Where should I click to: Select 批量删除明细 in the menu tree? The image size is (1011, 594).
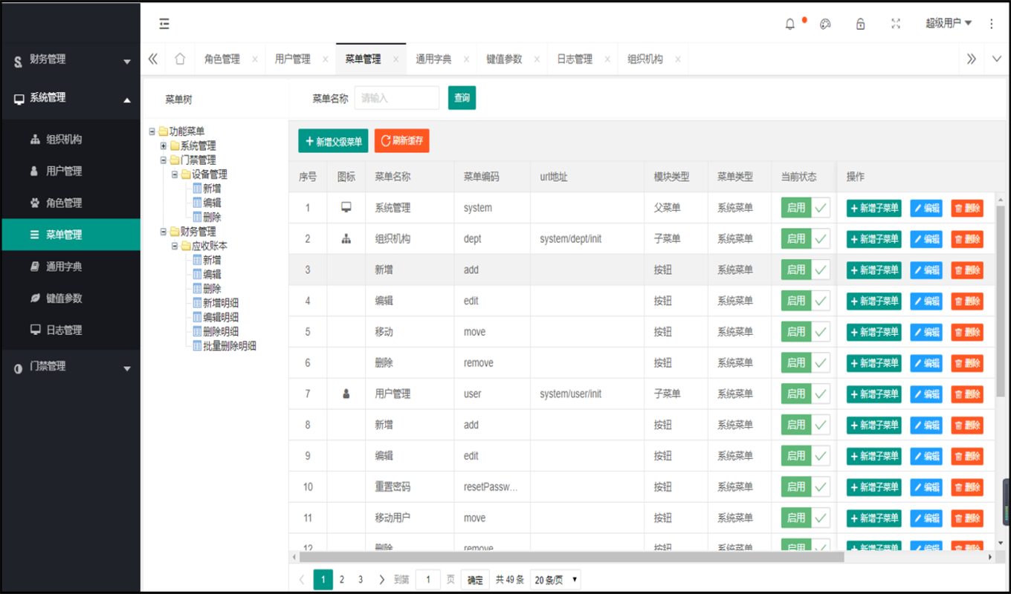click(230, 346)
